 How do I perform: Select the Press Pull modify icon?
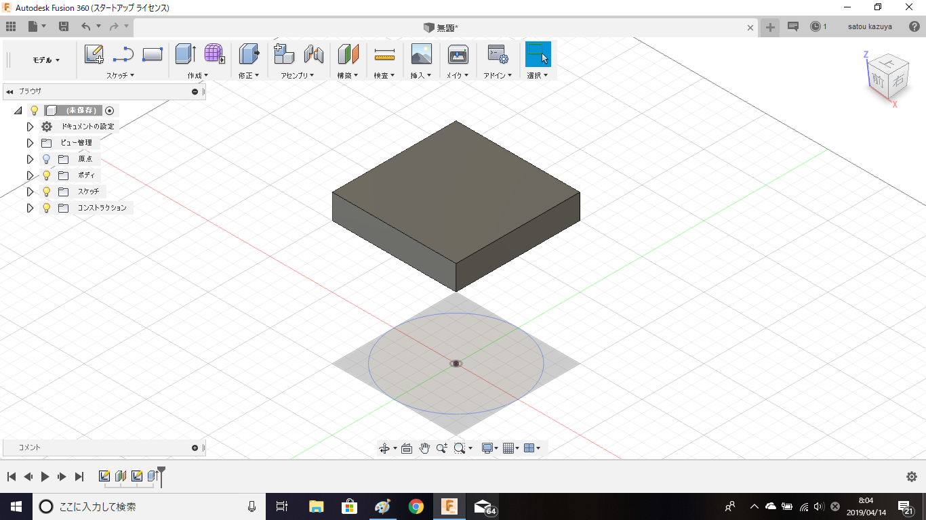tap(249, 53)
